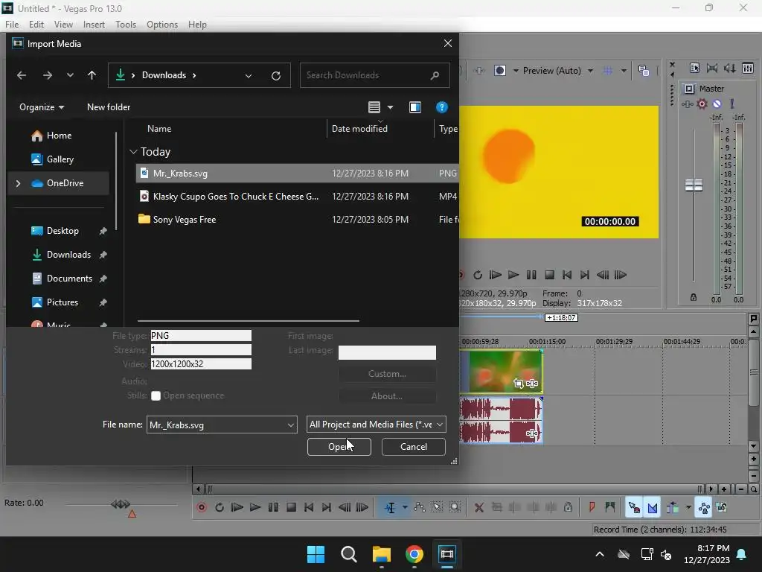Click the New folder button

109,107
